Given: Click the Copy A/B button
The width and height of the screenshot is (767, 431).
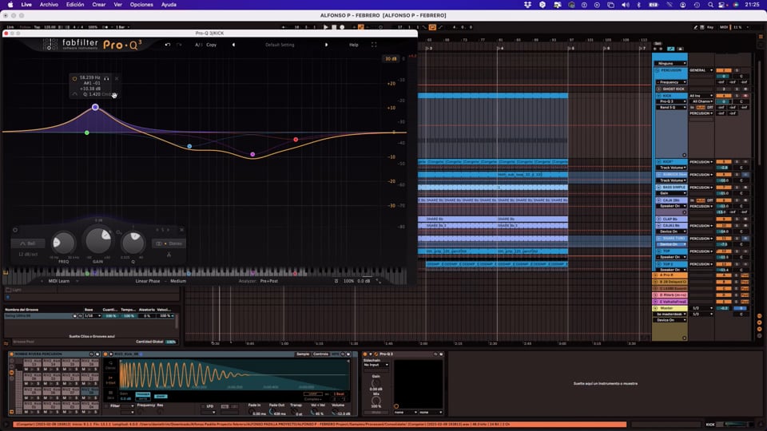Looking at the screenshot, I should click(x=211, y=45).
